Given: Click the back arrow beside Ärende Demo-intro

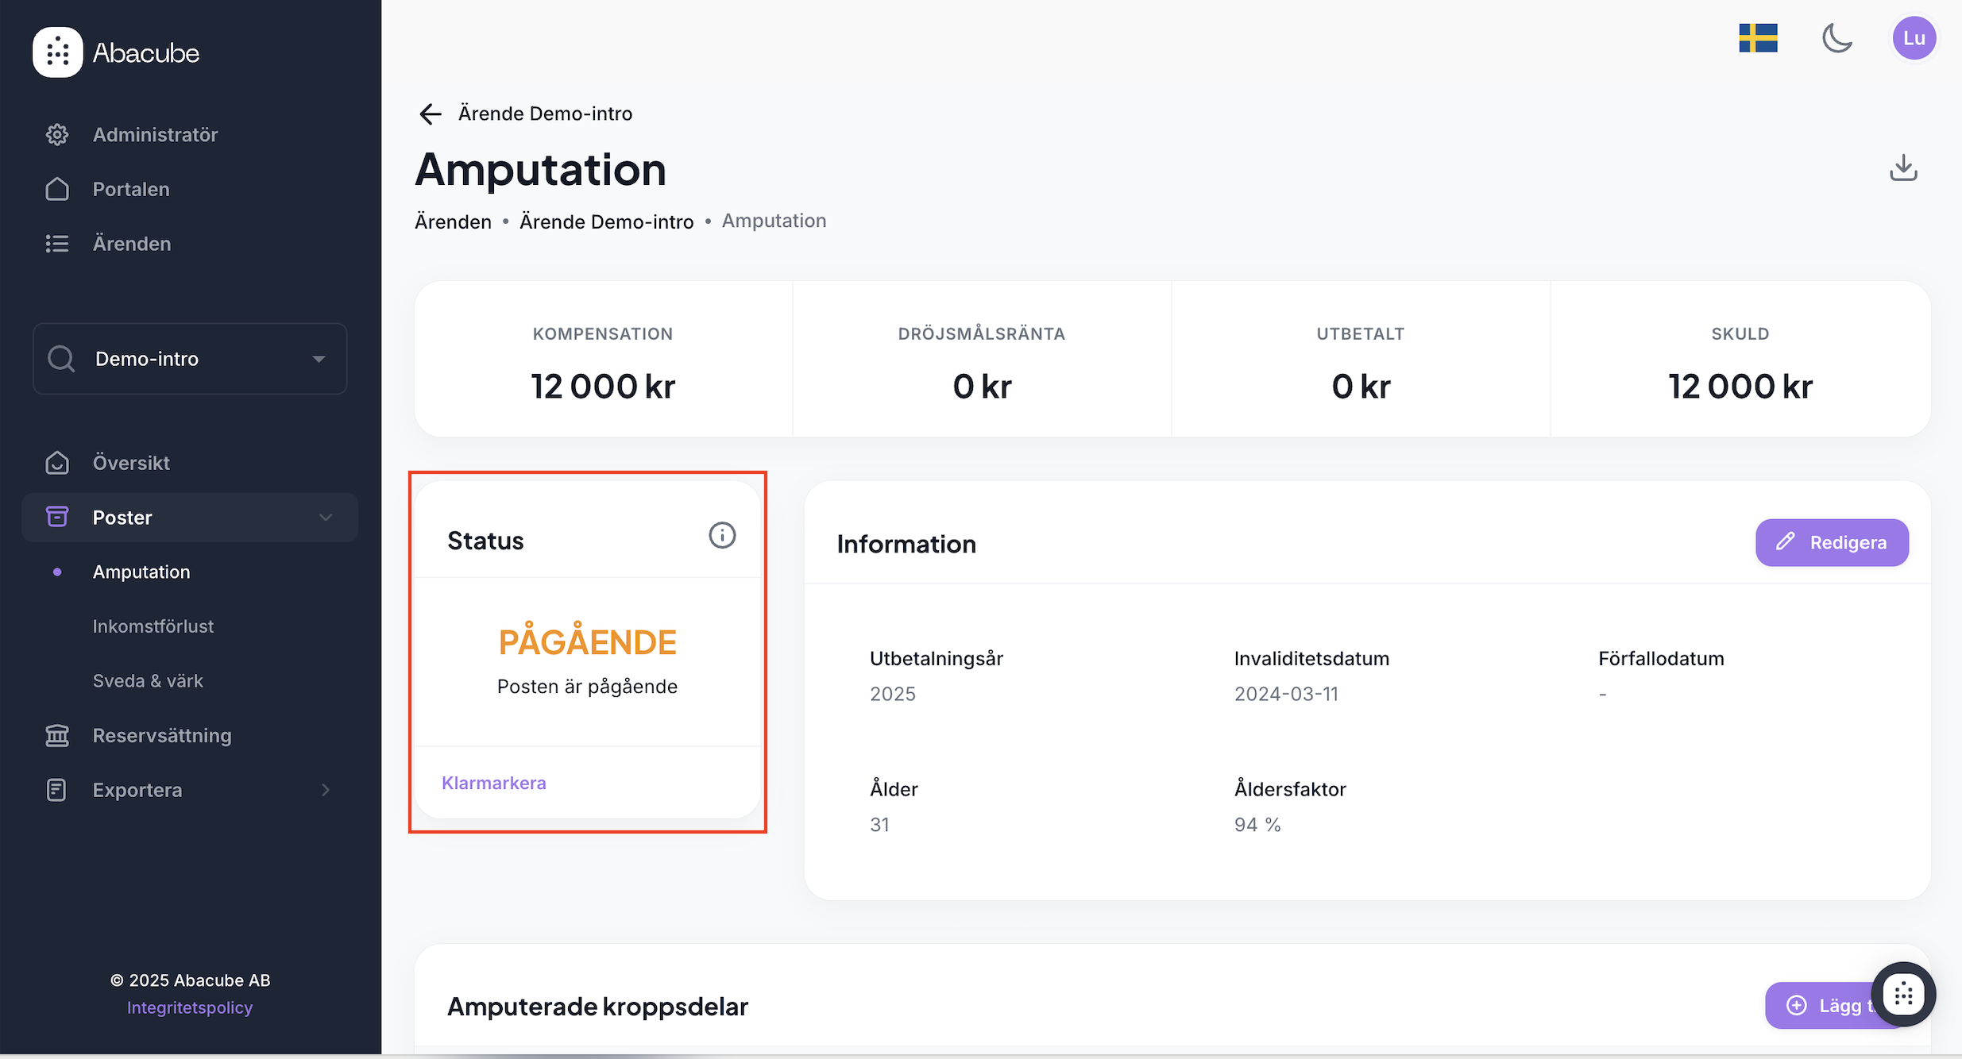Looking at the screenshot, I should point(430,114).
